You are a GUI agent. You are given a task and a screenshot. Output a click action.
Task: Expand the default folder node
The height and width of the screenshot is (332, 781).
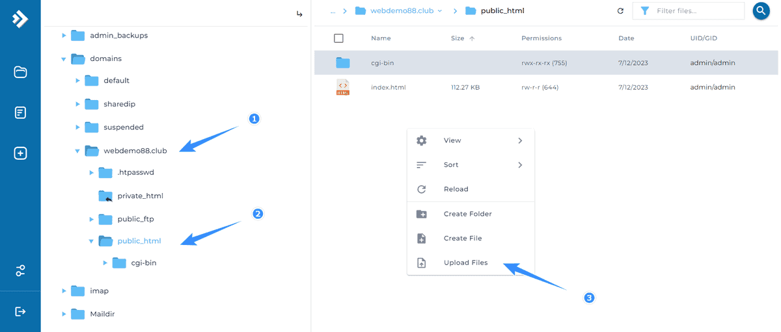coord(77,81)
